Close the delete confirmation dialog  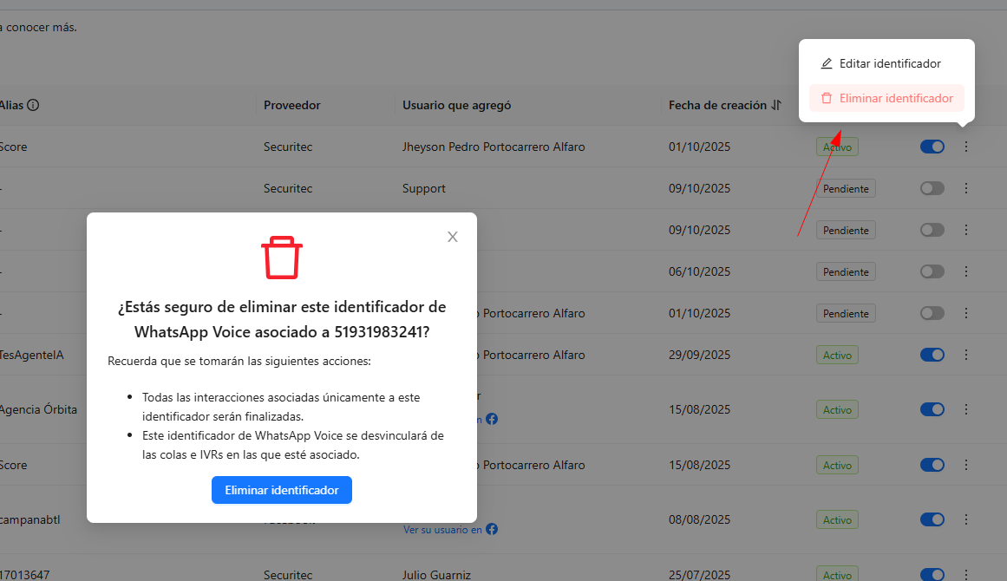click(x=452, y=237)
